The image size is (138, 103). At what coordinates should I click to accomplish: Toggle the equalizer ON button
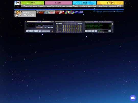point(57,23)
